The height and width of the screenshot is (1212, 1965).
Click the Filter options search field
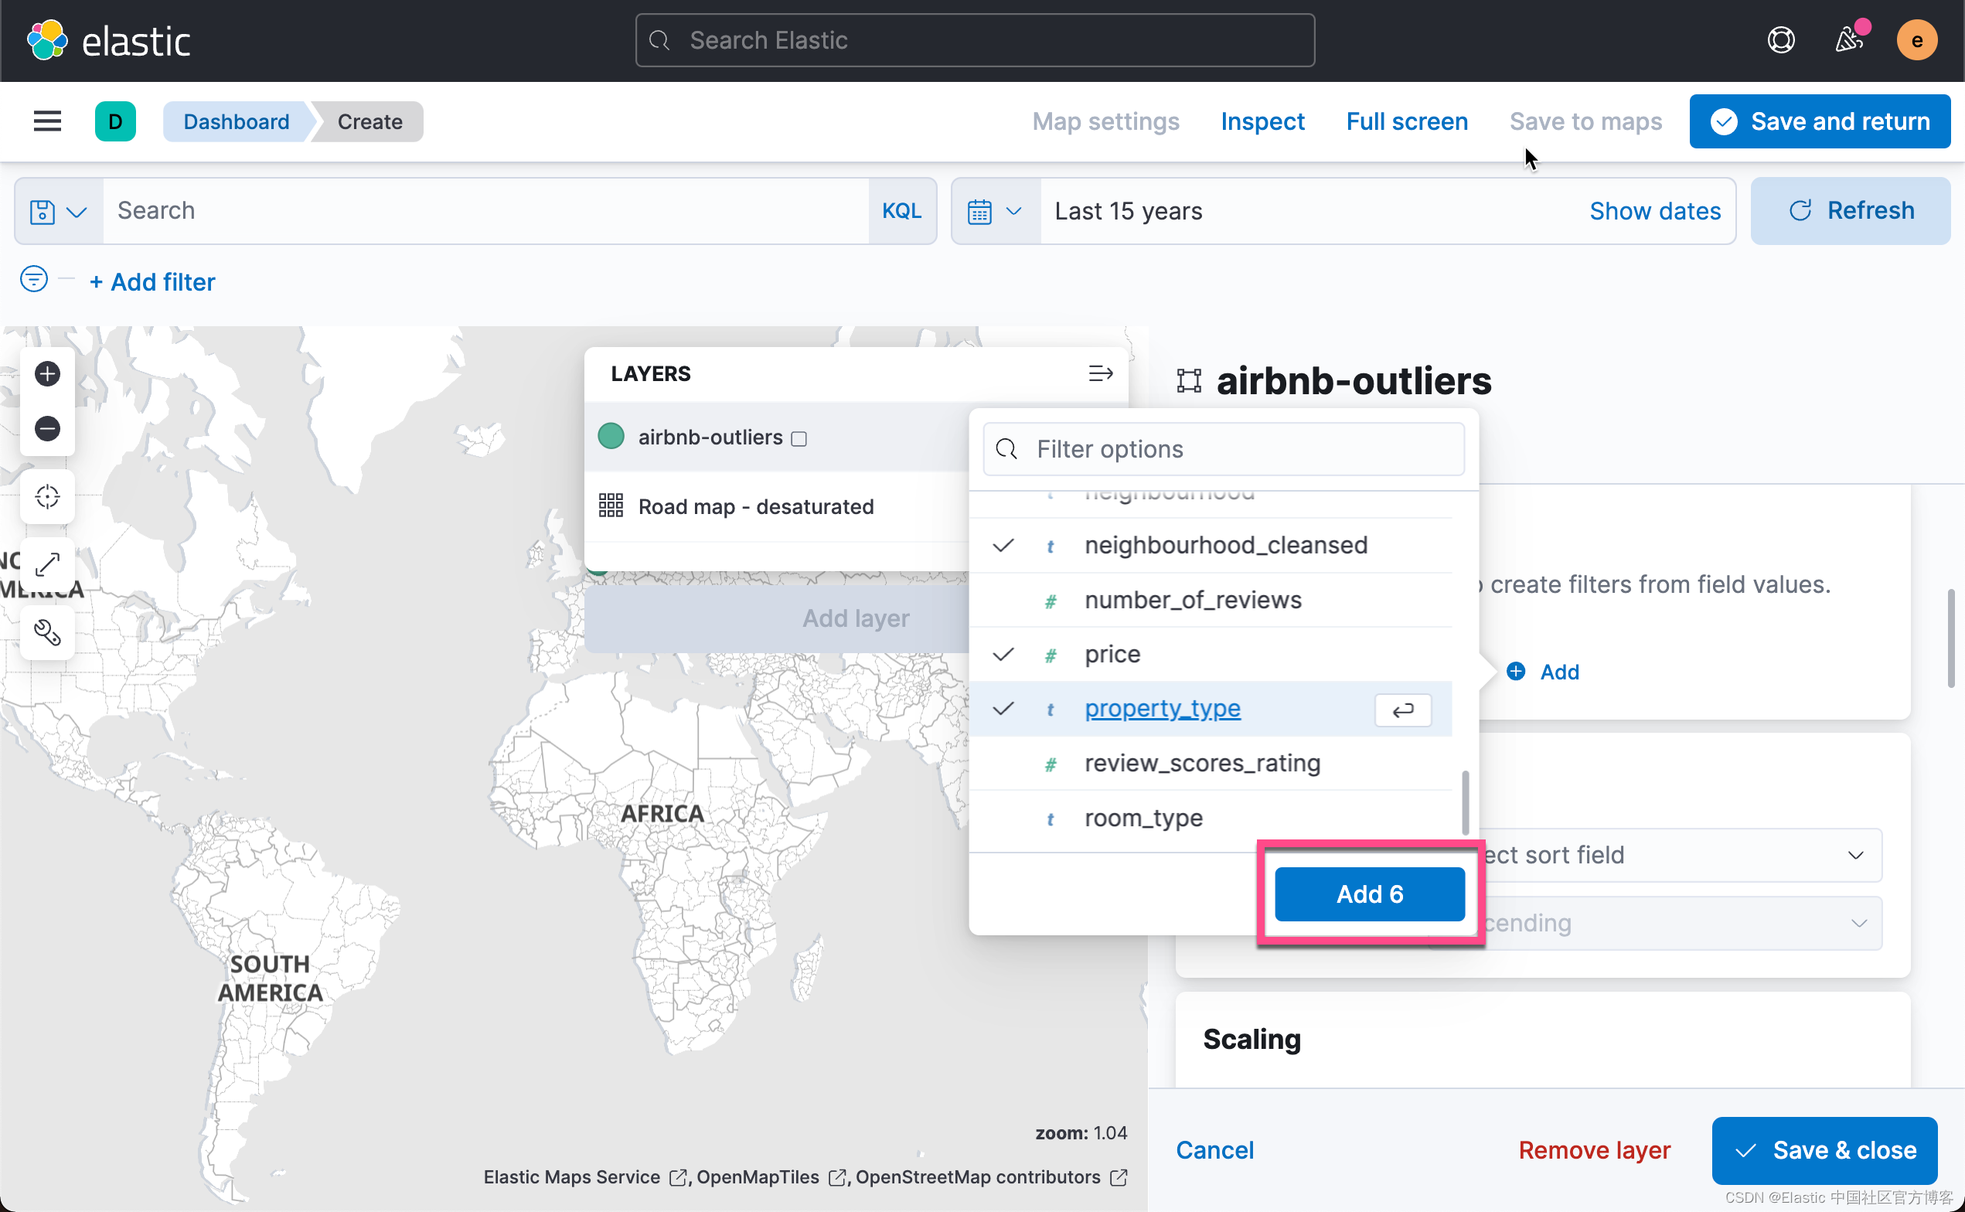tap(1224, 449)
